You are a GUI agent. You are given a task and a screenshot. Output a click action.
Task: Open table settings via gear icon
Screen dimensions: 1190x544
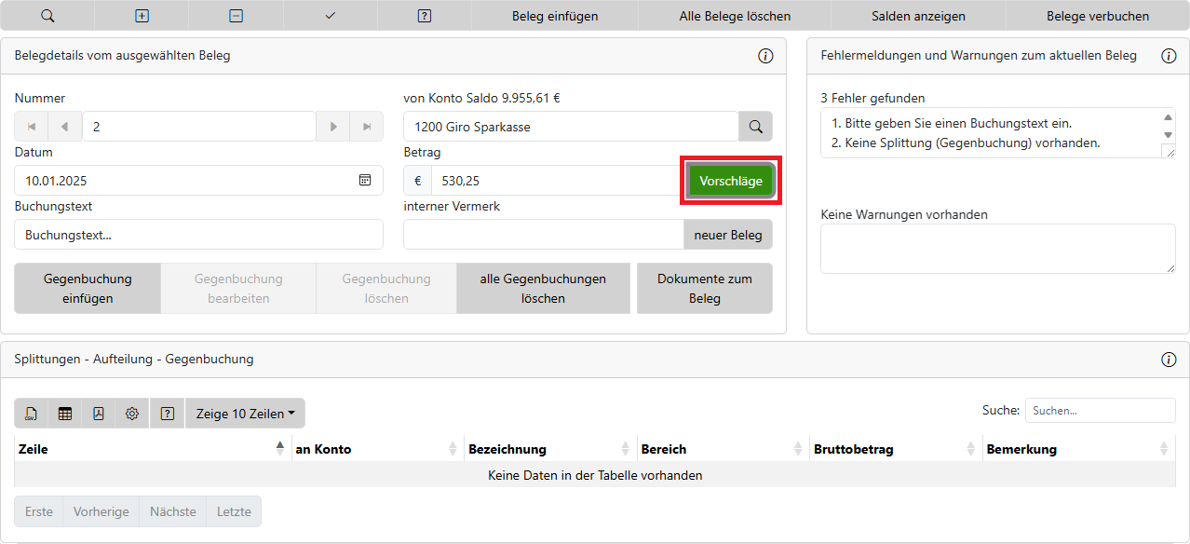coord(132,414)
